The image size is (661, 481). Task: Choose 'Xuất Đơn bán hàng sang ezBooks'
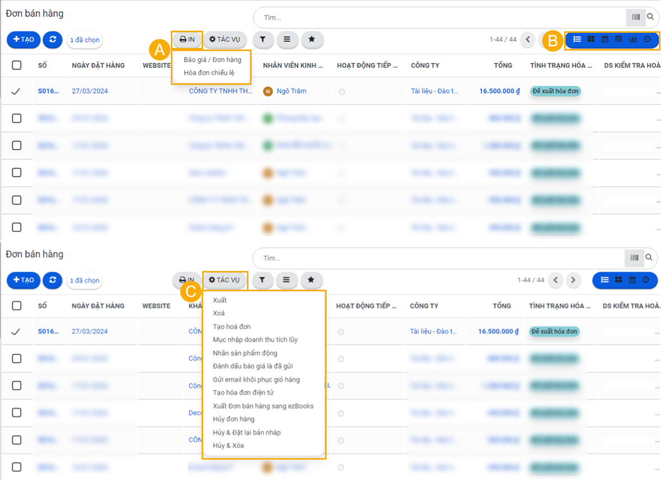coord(263,407)
